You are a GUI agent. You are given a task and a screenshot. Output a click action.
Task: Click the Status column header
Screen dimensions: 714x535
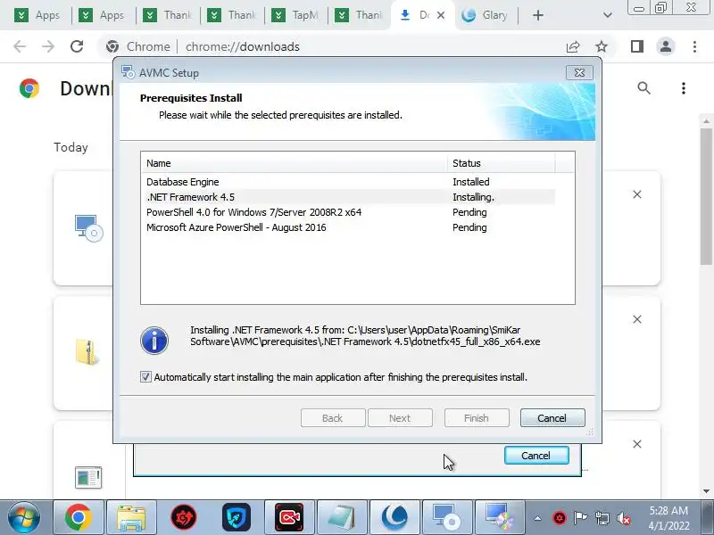(501, 163)
